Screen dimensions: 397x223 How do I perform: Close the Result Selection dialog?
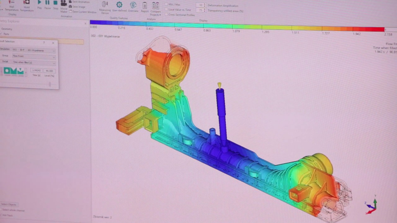coord(53,43)
